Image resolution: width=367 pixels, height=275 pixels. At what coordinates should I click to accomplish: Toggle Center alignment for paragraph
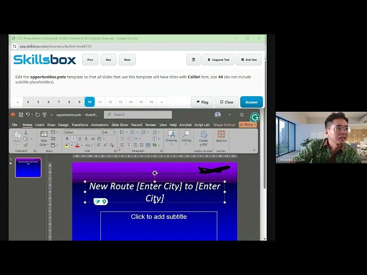tap(128, 145)
